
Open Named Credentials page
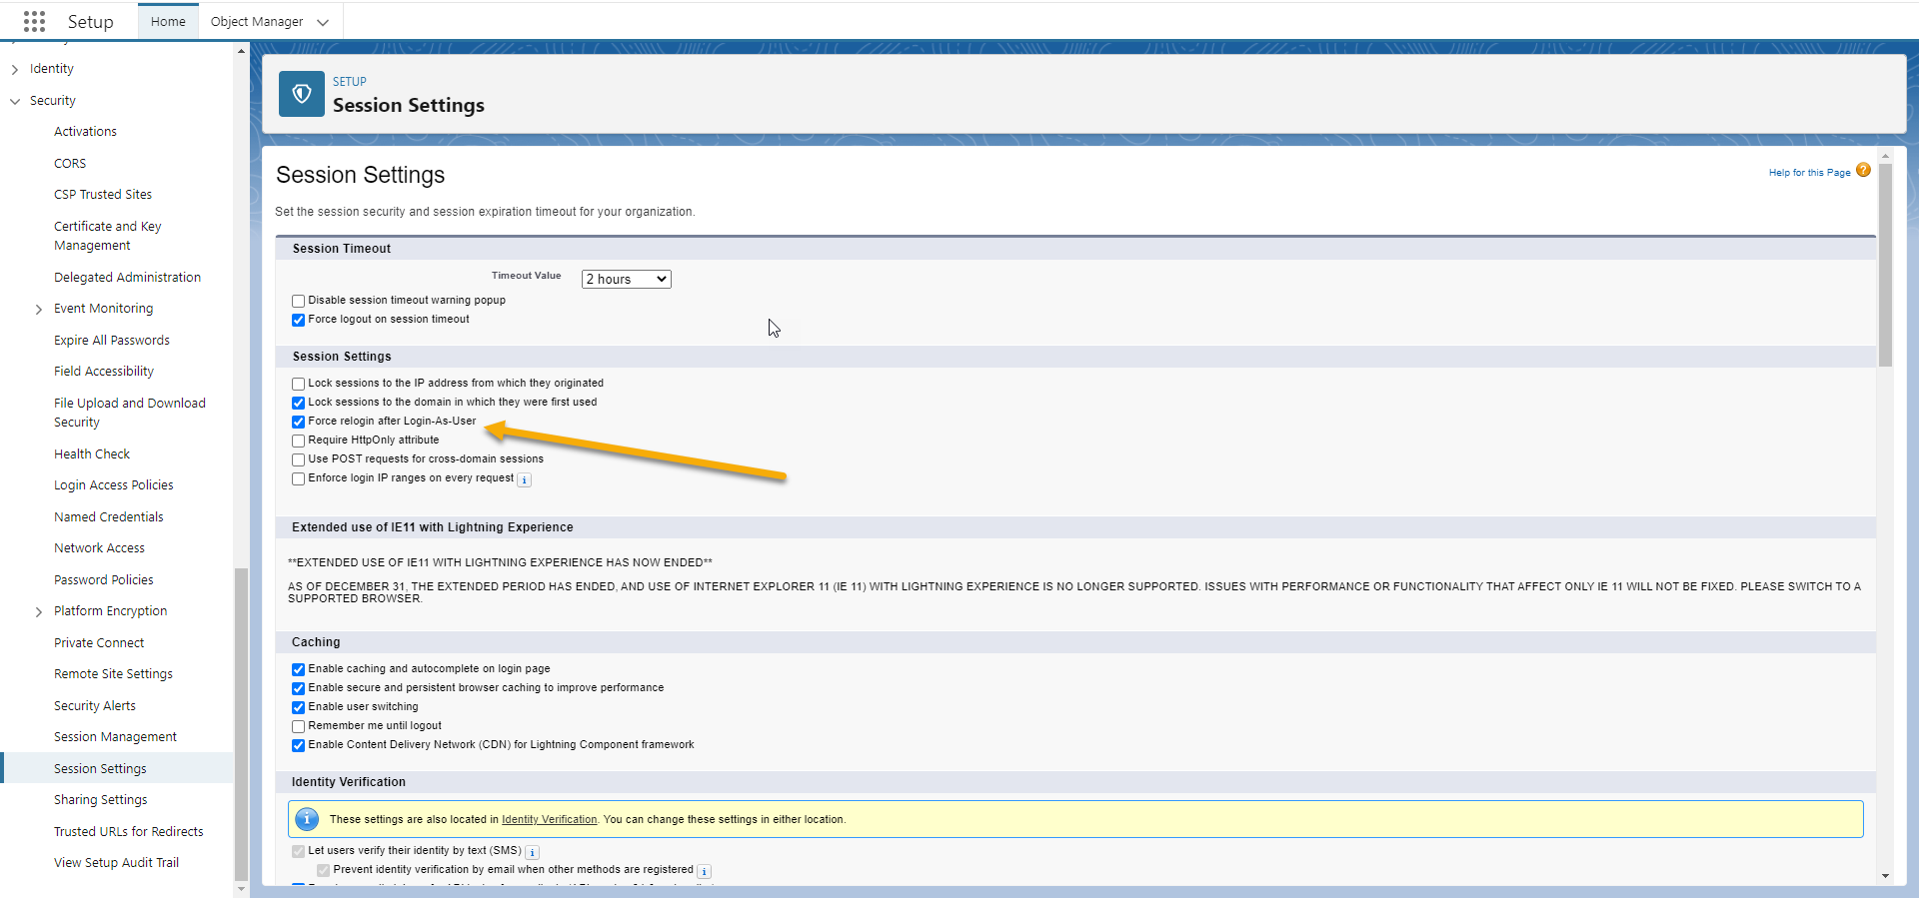109,517
